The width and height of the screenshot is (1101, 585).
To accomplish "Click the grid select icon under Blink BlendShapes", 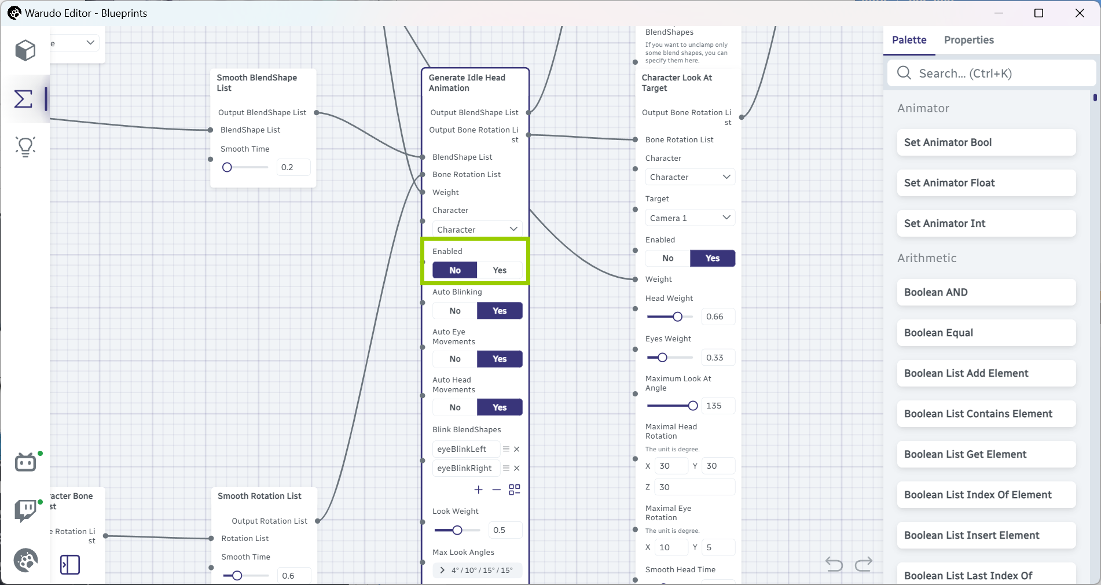I will pos(515,490).
